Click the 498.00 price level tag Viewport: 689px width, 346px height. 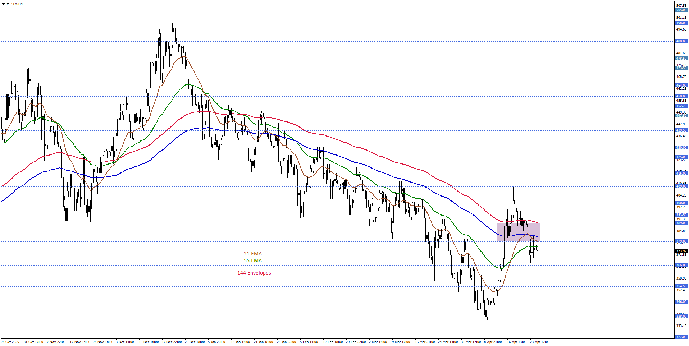pyautogui.click(x=681, y=23)
